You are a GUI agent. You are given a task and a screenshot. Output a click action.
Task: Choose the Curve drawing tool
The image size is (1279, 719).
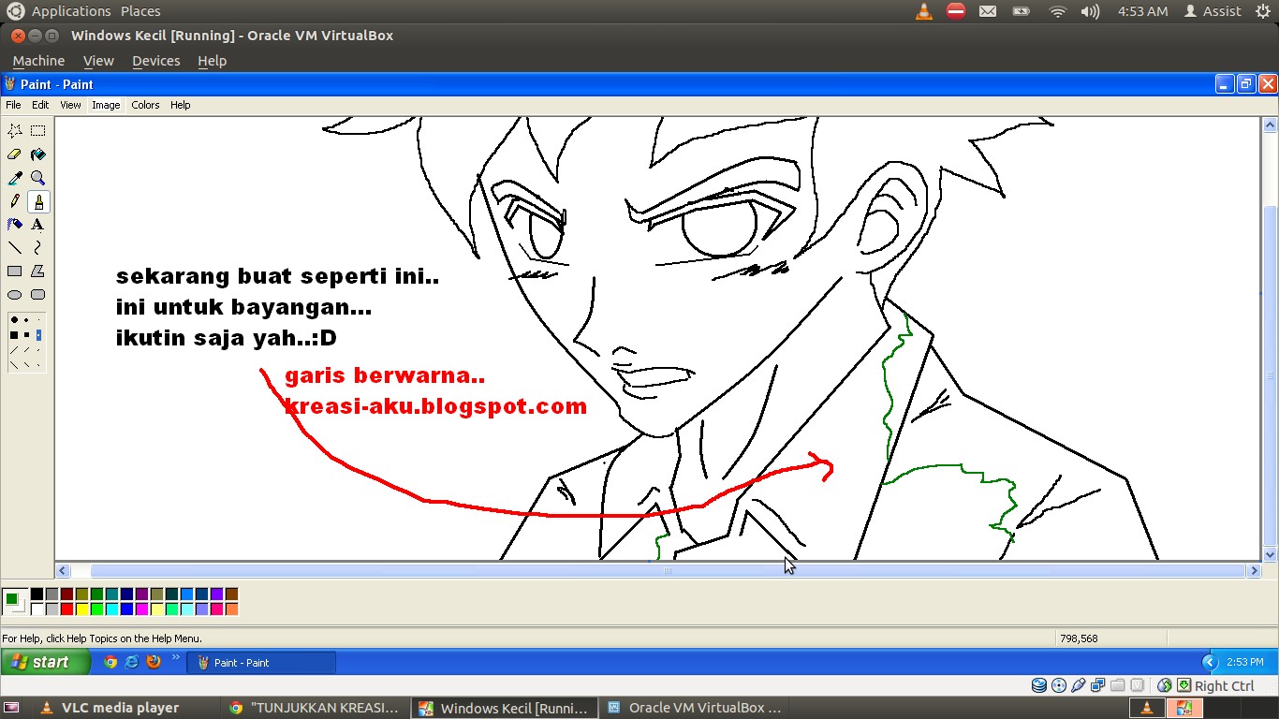pyautogui.click(x=37, y=248)
